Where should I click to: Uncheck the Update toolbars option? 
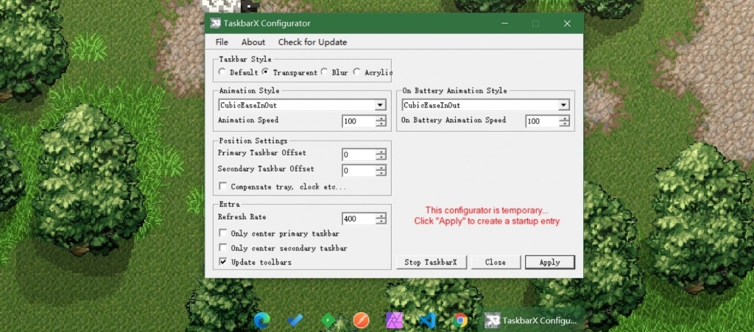click(x=223, y=262)
